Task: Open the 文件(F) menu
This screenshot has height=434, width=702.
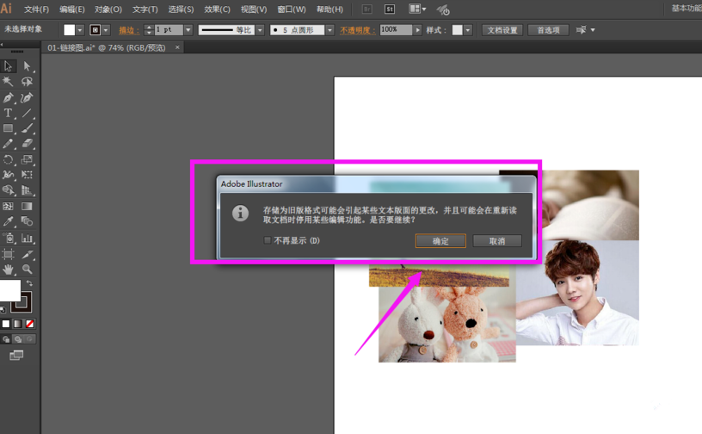Action: click(x=36, y=9)
